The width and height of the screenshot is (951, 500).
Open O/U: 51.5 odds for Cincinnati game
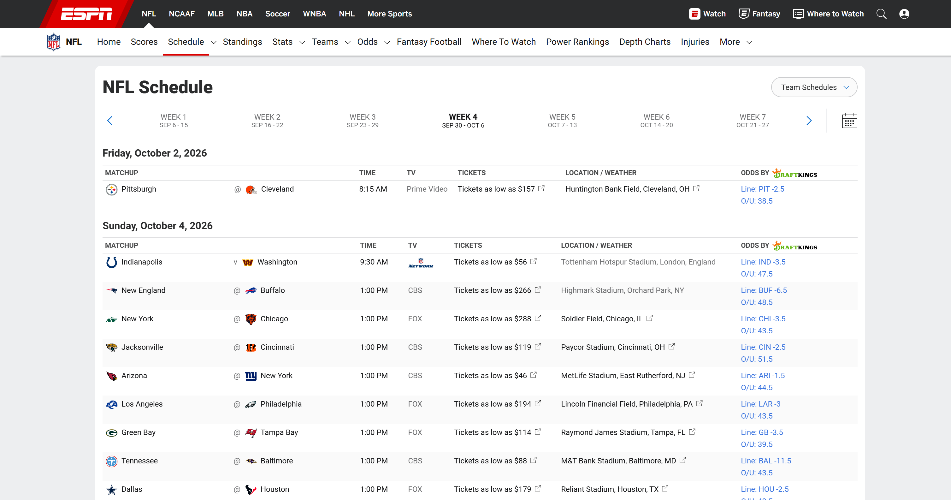[x=756, y=359]
